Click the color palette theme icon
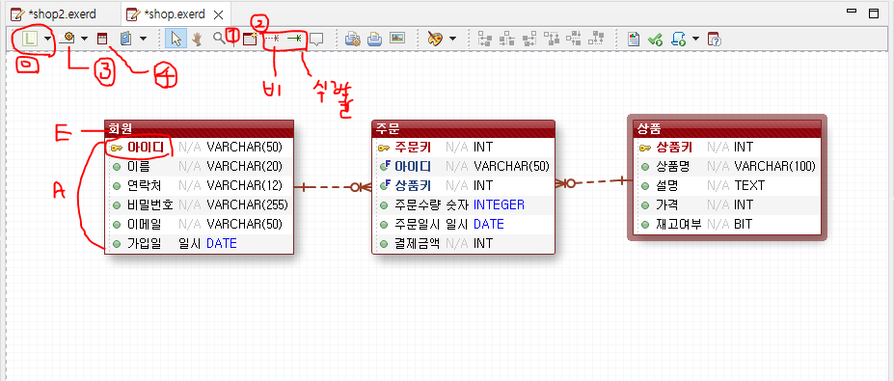 435,39
